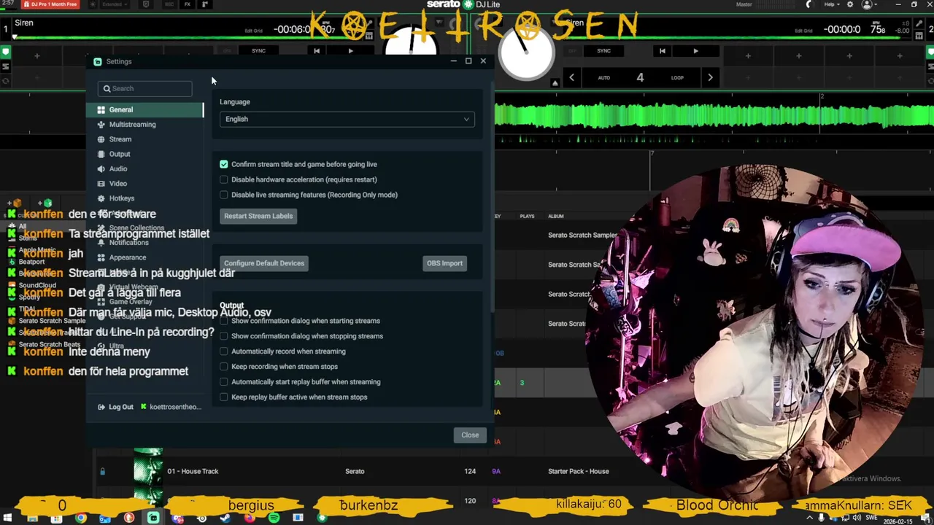Open the Audio settings category

[x=145, y=168]
